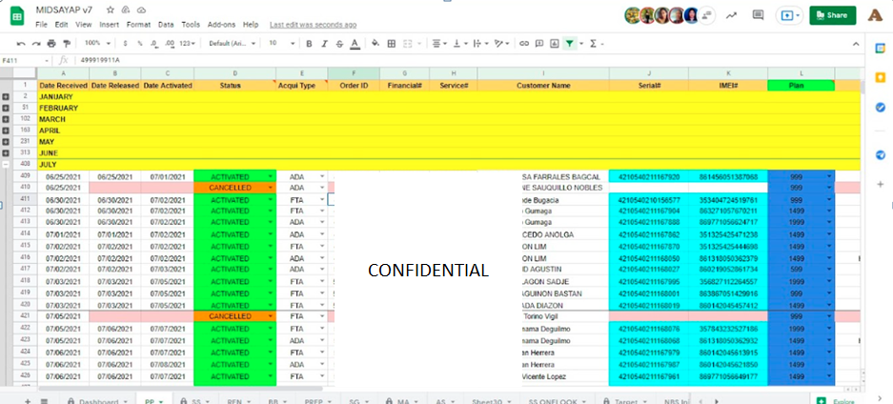
Task: Check cloud save status icon
Action: click(141, 10)
